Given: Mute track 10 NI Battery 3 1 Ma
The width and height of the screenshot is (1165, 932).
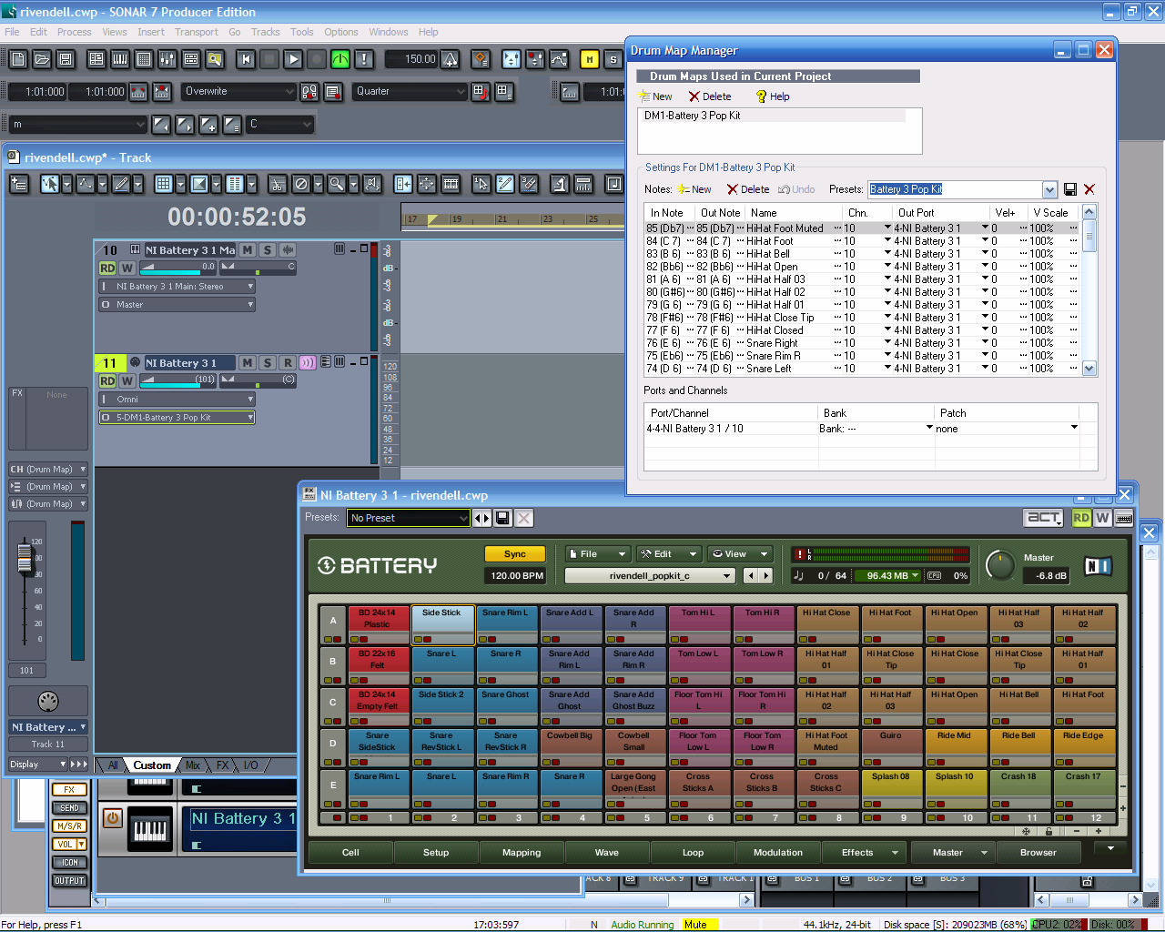Looking at the screenshot, I should [247, 249].
